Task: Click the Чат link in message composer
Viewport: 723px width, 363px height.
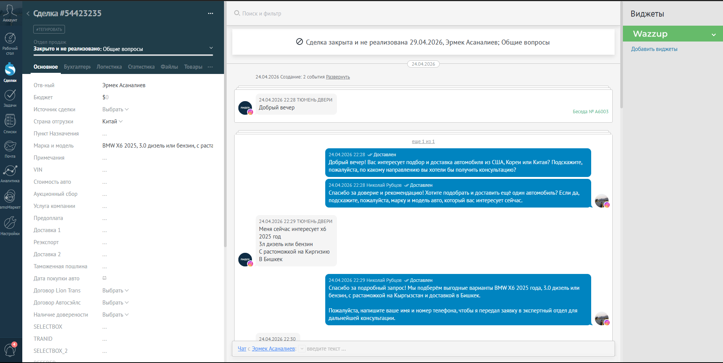Action: [242, 349]
